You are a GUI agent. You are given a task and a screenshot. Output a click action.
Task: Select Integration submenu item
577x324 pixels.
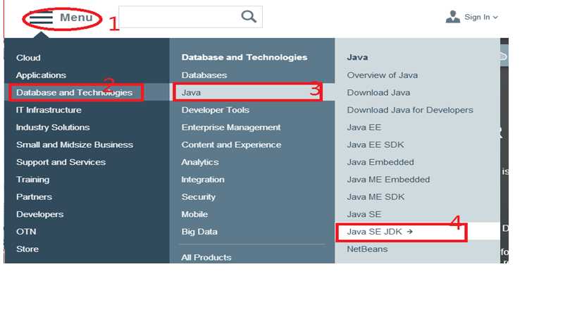(203, 180)
